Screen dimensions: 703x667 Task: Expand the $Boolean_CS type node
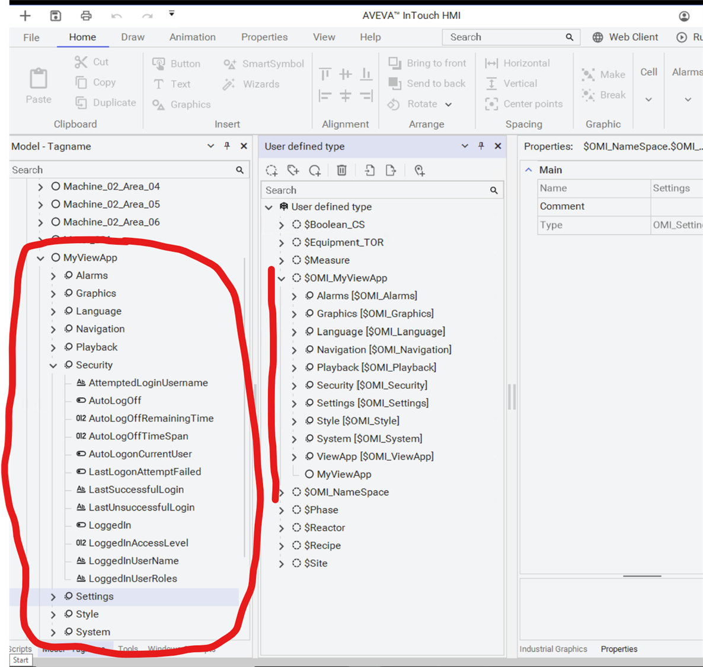tap(281, 225)
